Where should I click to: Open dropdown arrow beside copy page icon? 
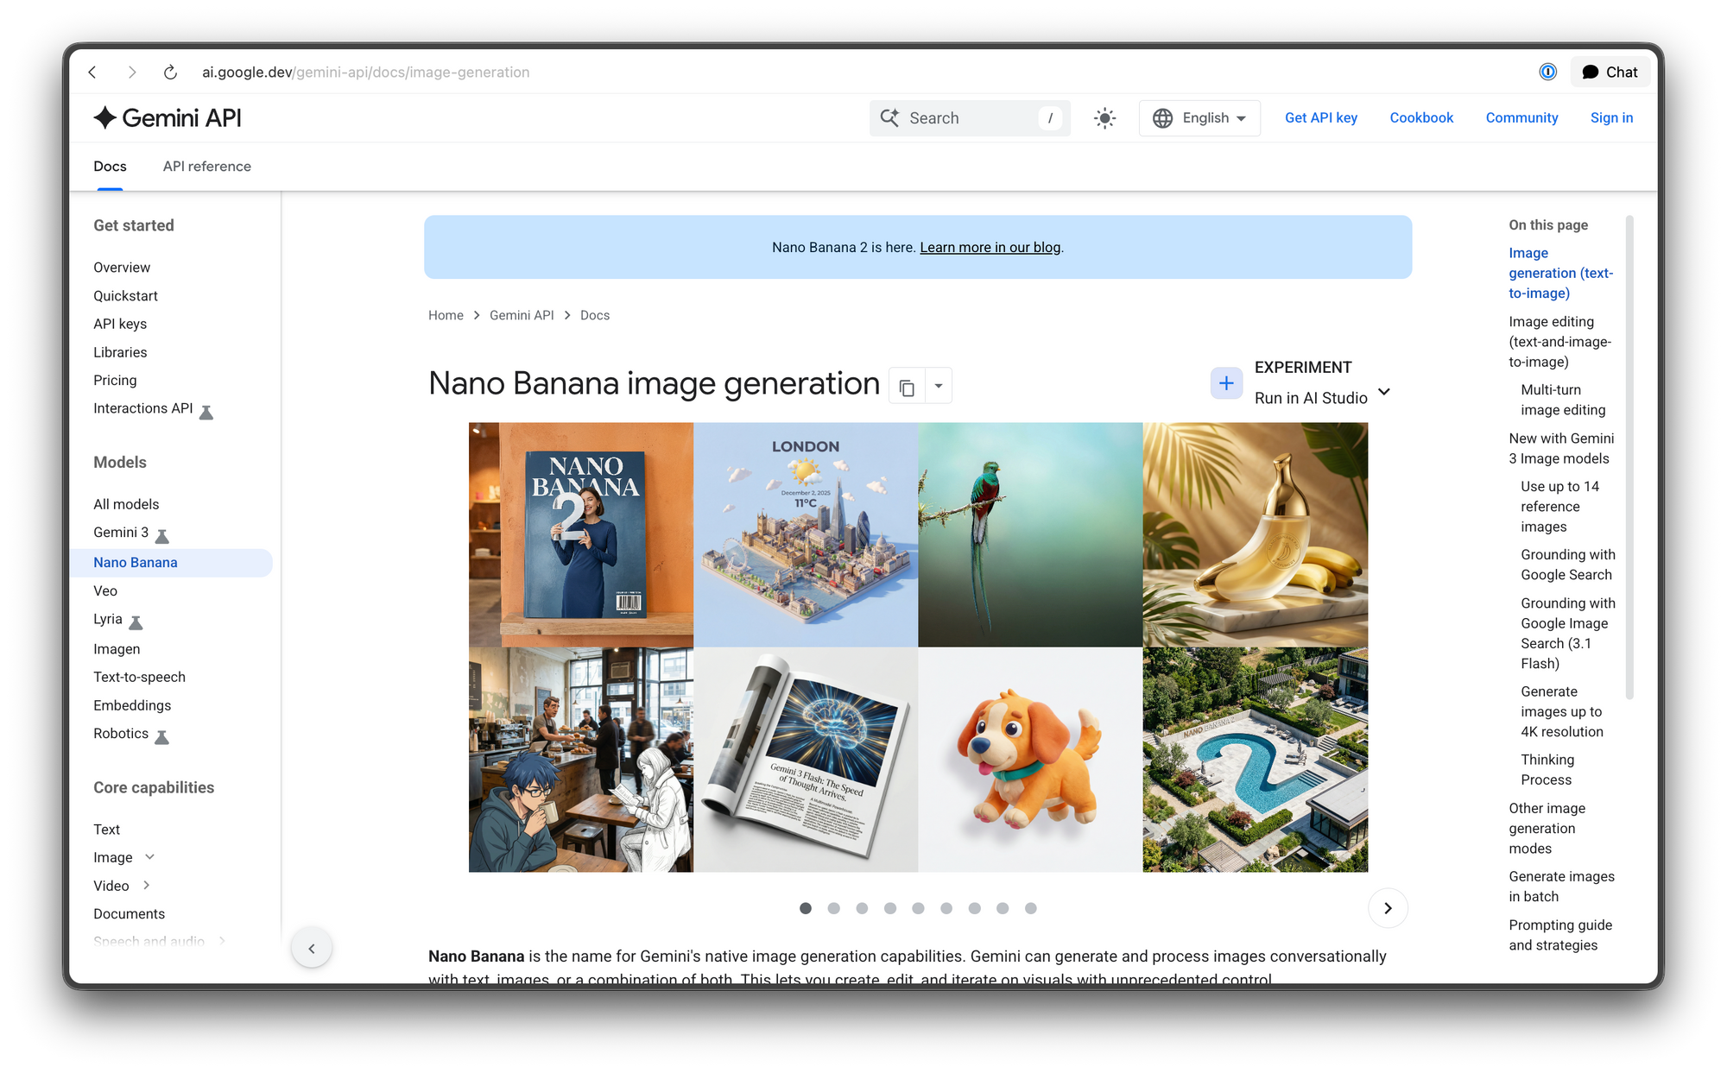[939, 386]
